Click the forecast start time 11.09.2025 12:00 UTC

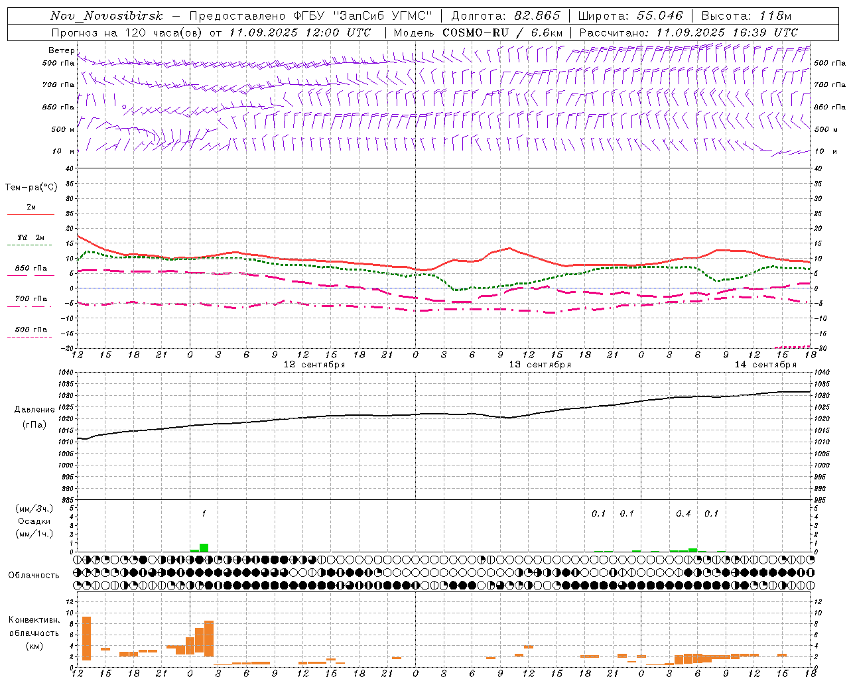point(300,32)
